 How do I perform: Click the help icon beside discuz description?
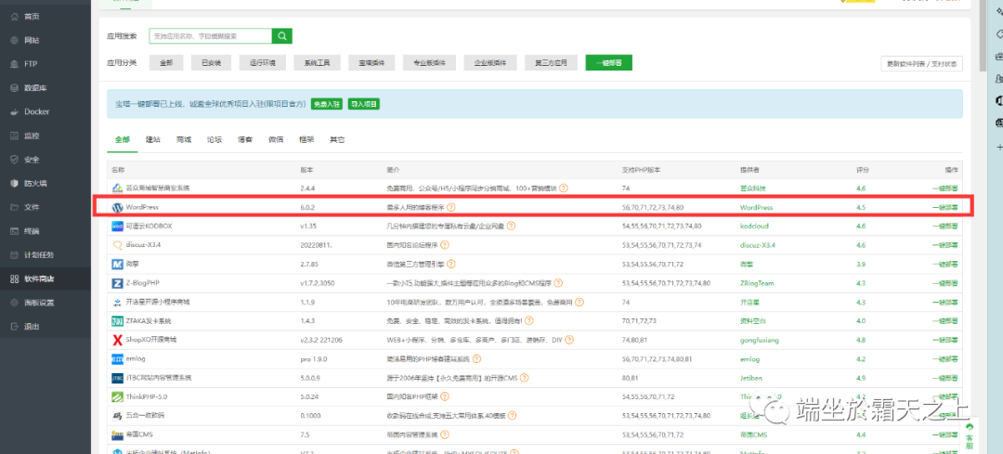click(x=445, y=245)
